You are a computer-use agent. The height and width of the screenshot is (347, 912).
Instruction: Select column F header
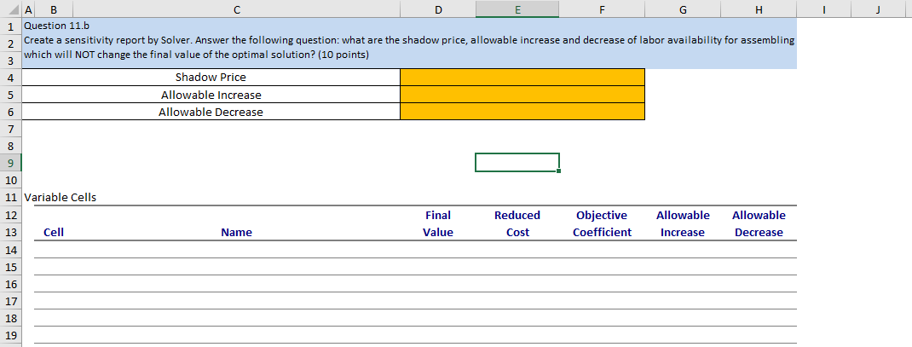pos(602,9)
